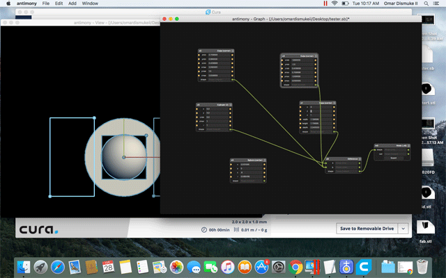
Task: Select the B20FD drive on the desktop
Action: point(428,161)
